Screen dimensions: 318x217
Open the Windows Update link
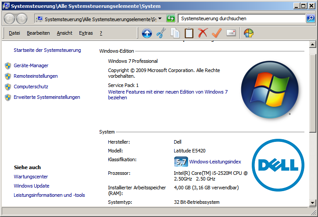(x=32, y=186)
